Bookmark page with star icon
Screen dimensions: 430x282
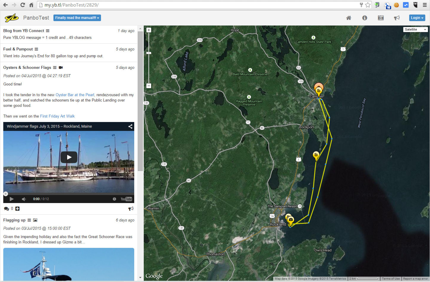[368, 5]
